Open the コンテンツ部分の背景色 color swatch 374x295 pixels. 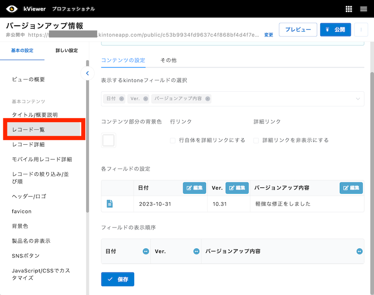point(108,140)
